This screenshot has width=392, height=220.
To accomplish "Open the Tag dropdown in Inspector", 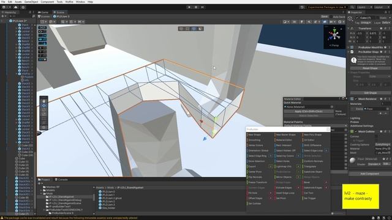I will coord(366,23).
